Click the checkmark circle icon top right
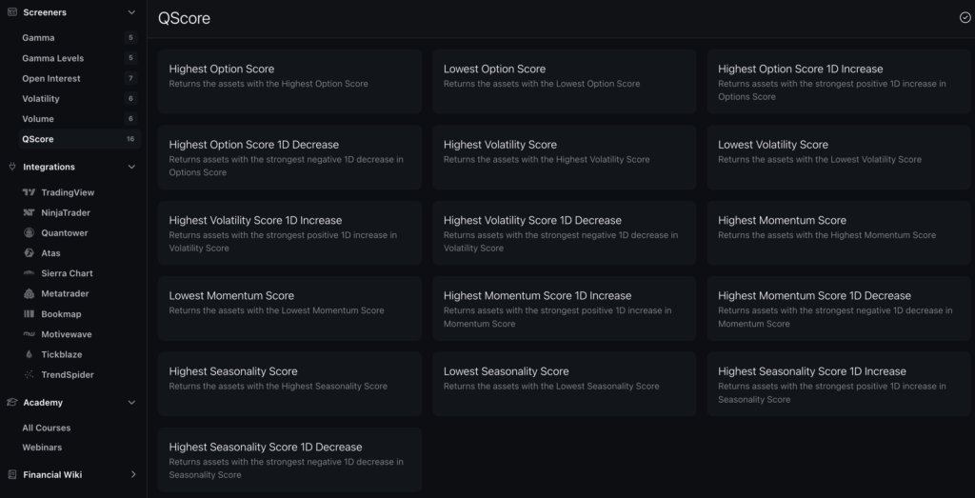975x498 pixels. tap(965, 18)
